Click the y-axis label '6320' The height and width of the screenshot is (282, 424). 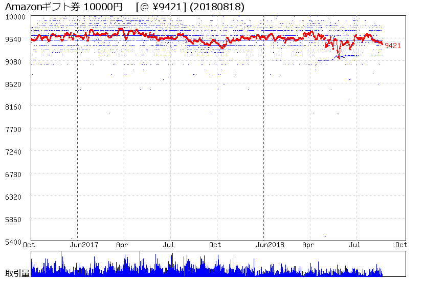13,197
